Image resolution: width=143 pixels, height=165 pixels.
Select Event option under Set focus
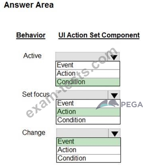point(88,103)
